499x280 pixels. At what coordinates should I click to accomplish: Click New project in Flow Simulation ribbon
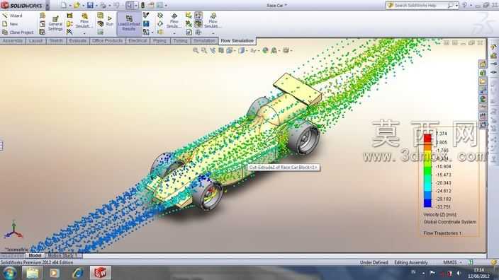(x=10, y=24)
